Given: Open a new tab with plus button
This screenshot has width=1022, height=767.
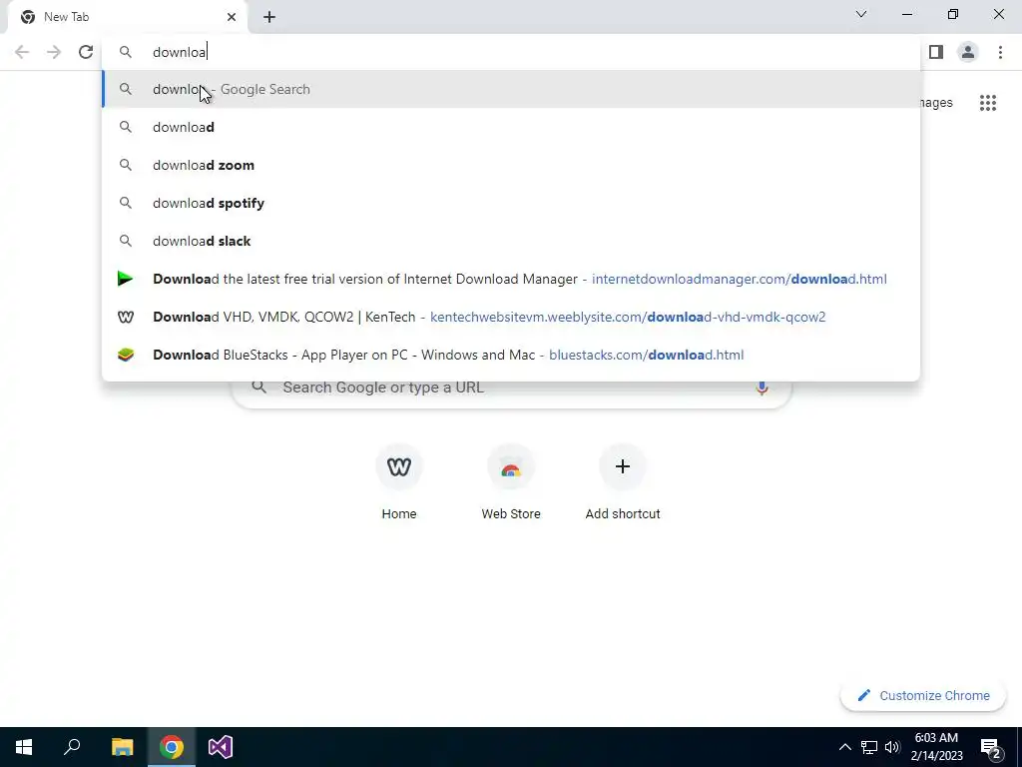Looking at the screenshot, I should point(269,17).
